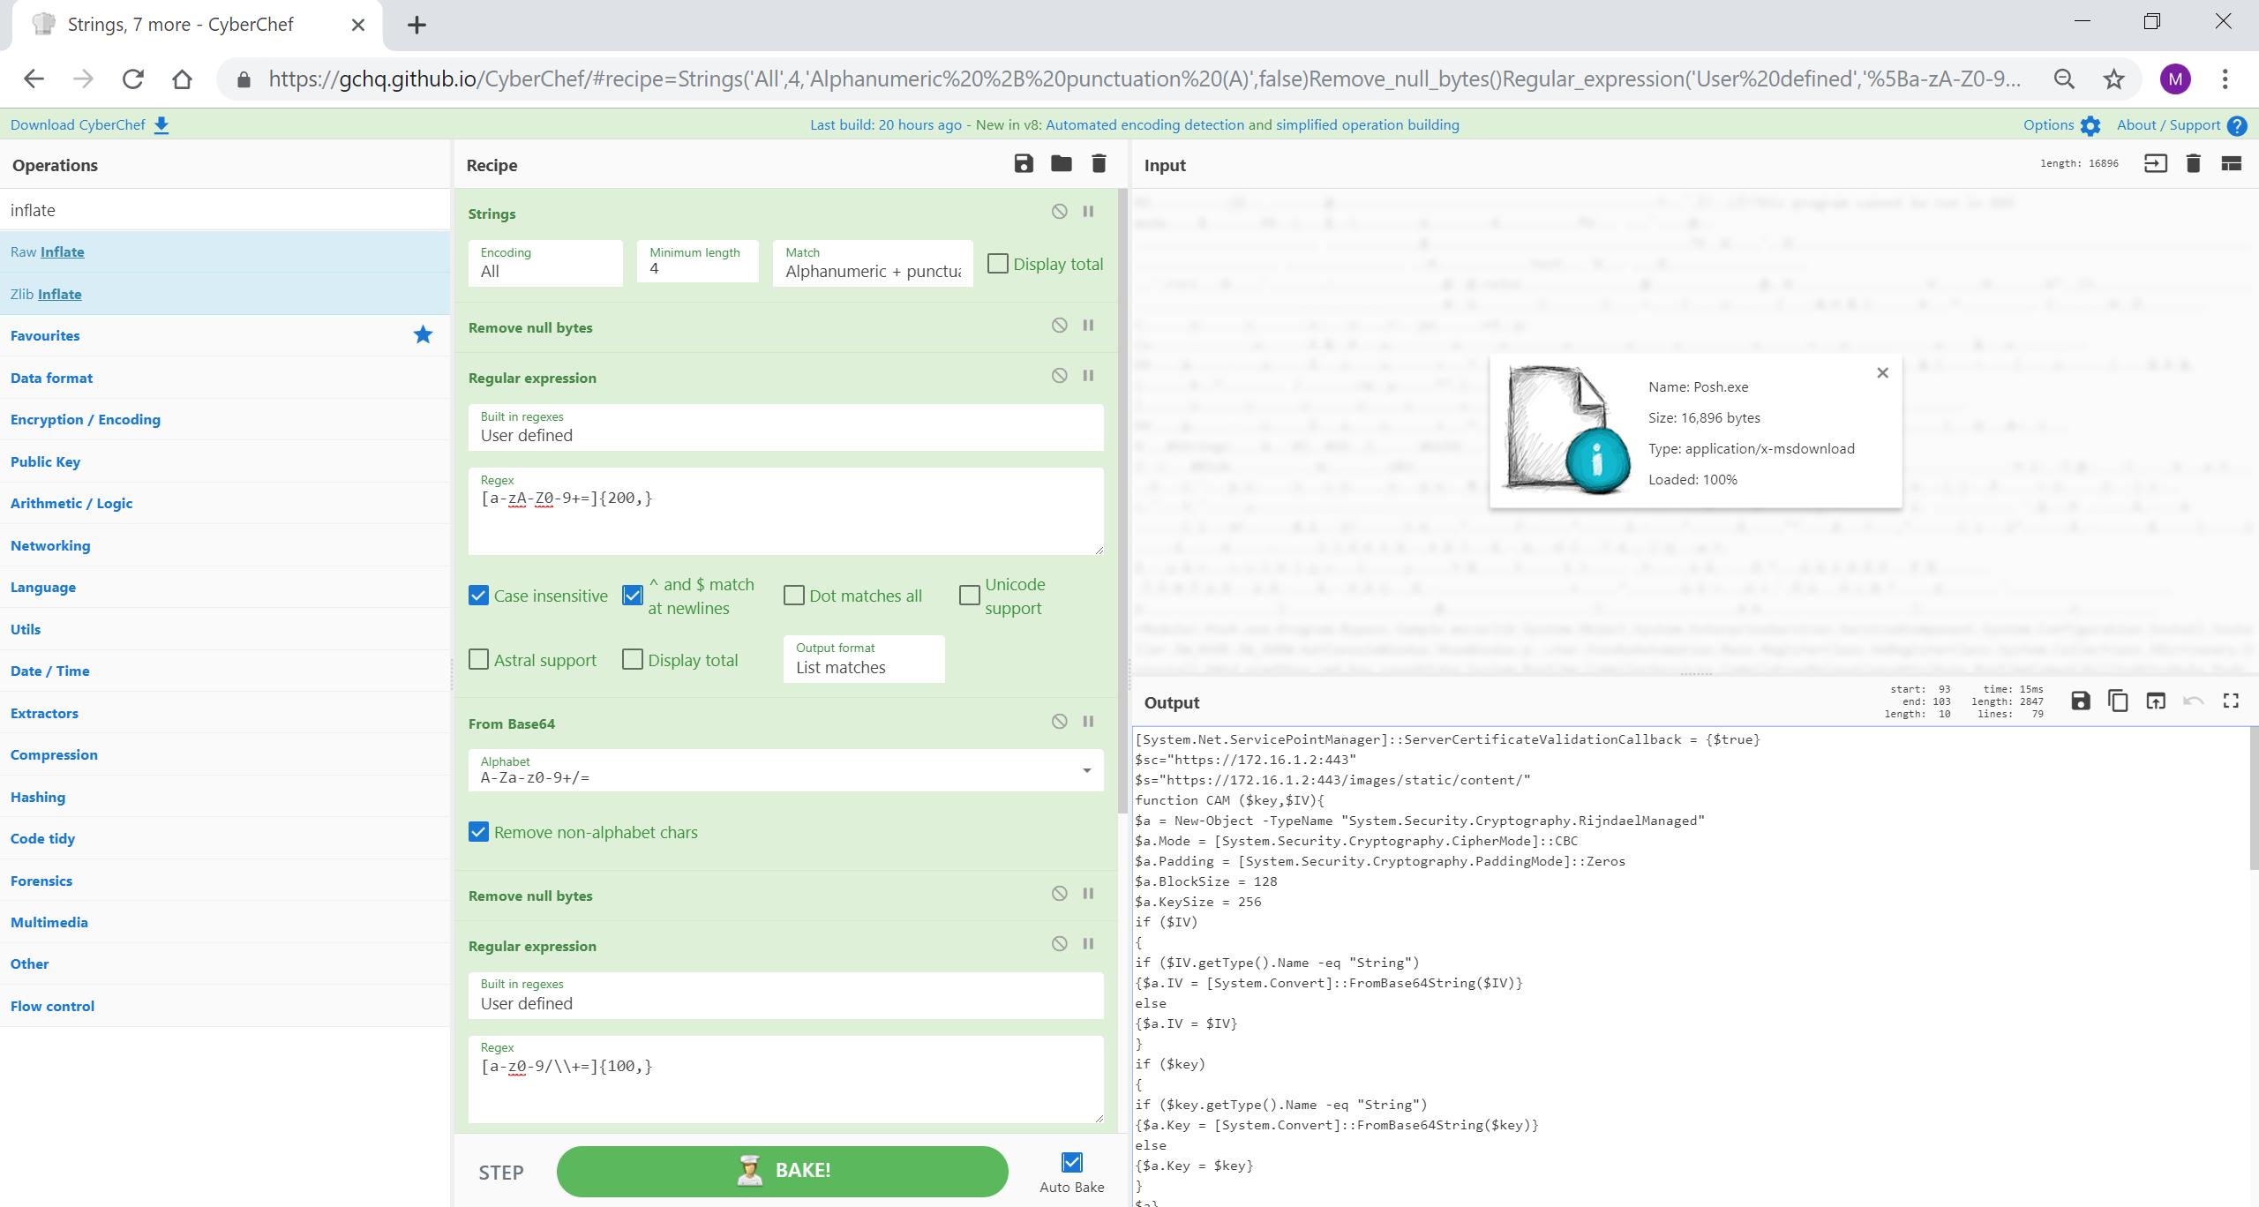This screenshot has height=1207, width=2259.
Task: Load a recipe with the folder icon
Action: (1061, 164)
